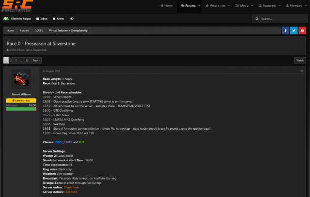Viewport: 310px width, 197px height.
Task: Type in the Search field
Action: pos(282,18)
